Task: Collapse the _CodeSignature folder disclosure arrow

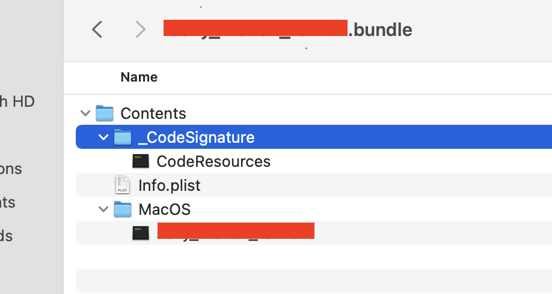Action: click(103, 137)
